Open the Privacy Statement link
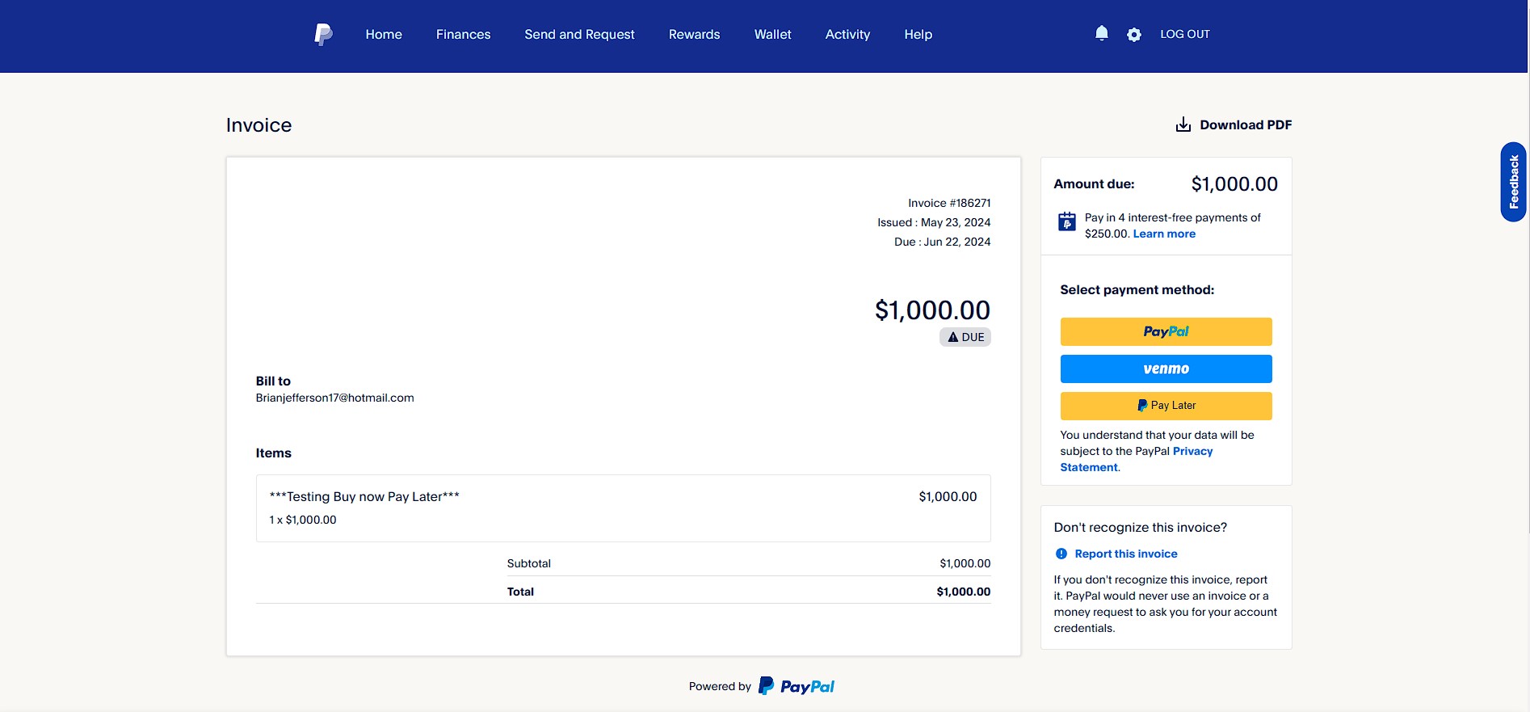The height and width of the screenshot is (712, 1530). click(x=1192, y=451)
